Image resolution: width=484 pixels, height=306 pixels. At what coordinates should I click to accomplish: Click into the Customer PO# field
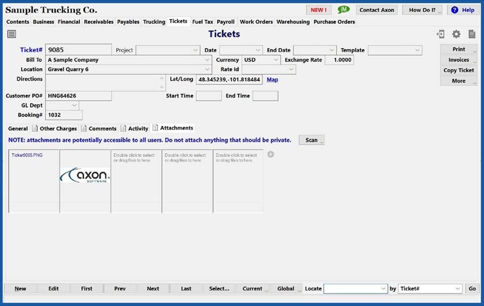tap(78, 96)
